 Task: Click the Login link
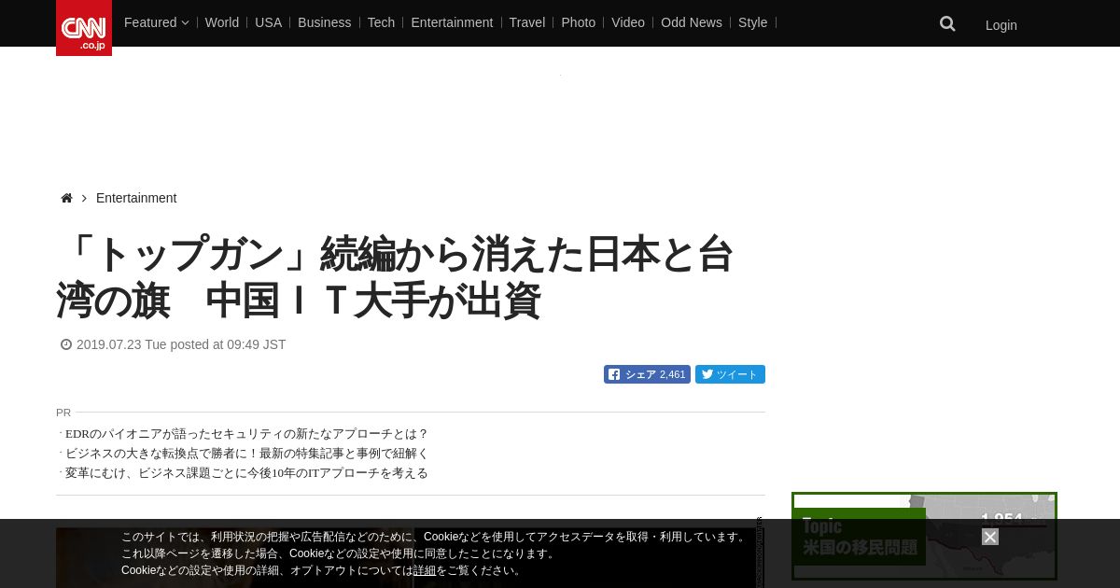1001,25
